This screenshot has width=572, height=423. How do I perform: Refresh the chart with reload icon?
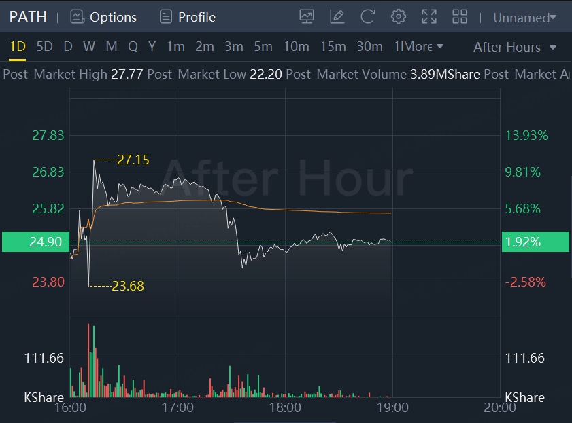tap(368, 16)
